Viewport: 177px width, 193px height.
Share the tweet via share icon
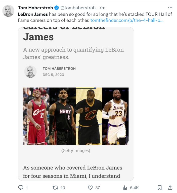pos(170,187)
